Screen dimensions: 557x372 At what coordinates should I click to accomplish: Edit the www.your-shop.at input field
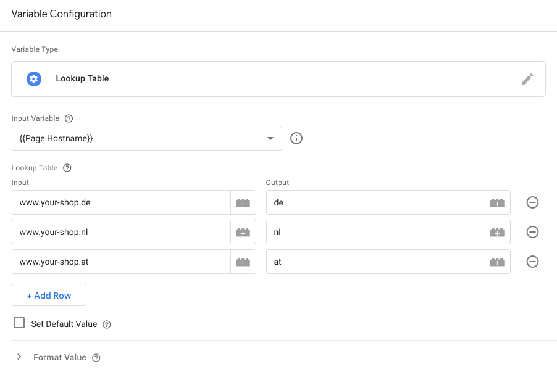[121, 262]
